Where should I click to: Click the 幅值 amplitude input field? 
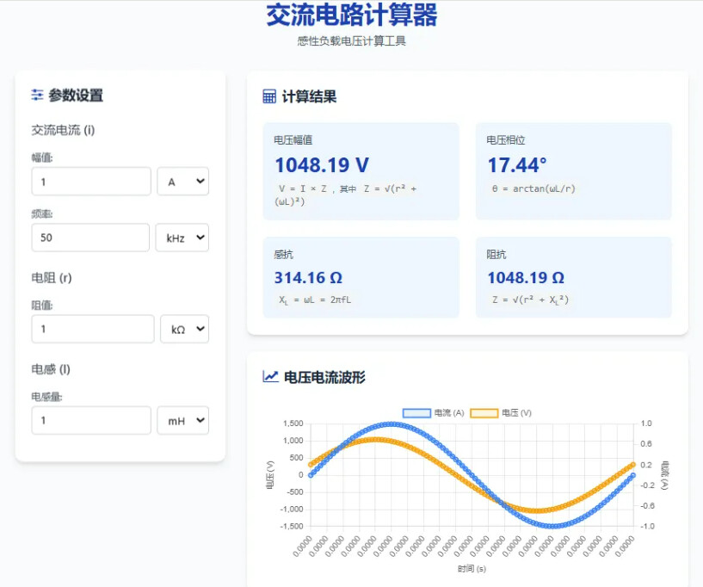(91, 182)
